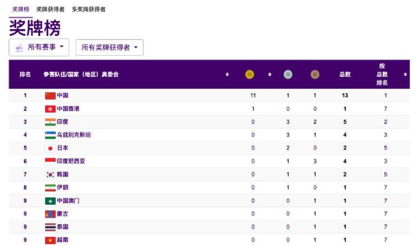Click the gold medal icon in header

click(x=250, y=74)
